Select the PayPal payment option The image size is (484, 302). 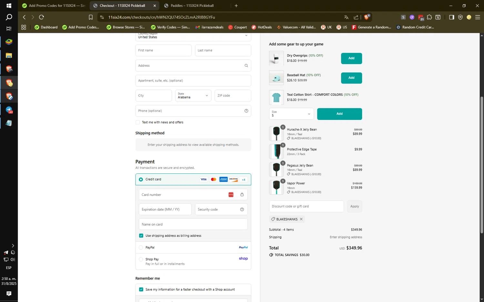(x=141, y=248)
